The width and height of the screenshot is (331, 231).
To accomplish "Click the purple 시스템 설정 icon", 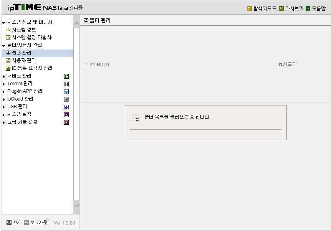I will (66, 115).
